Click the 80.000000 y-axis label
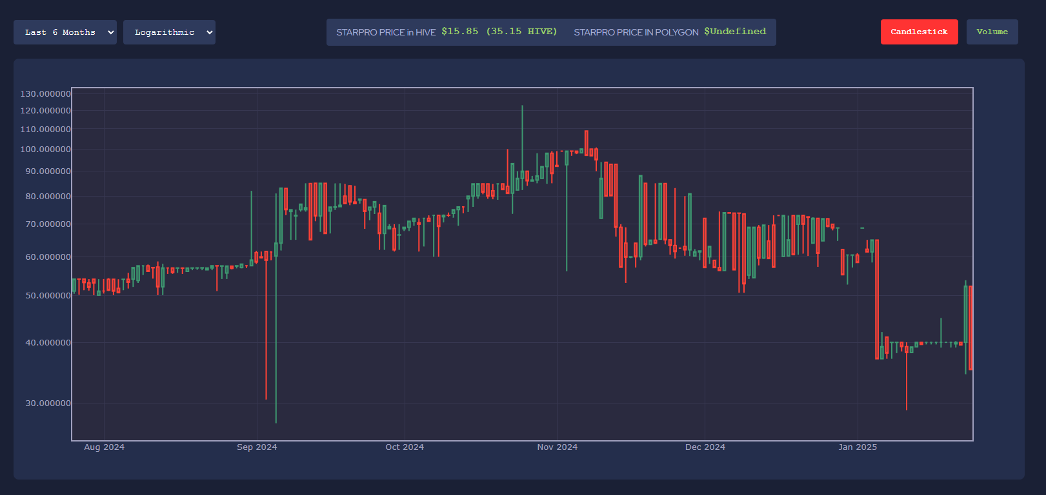Viewport: 1046px width, 495px height. (x=48, y=197)
